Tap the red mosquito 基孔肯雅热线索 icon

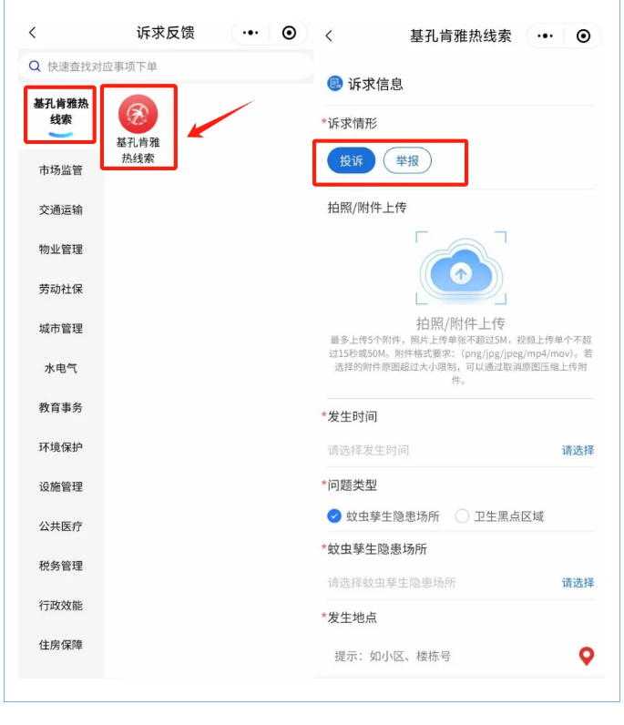click(138, 114)
